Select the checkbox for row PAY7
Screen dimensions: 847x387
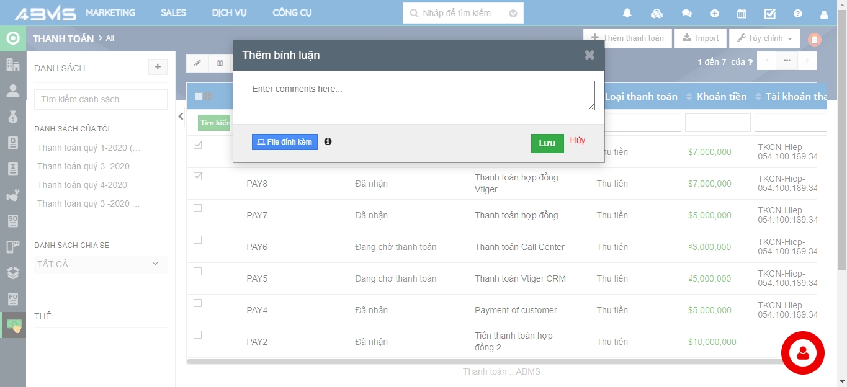pos(198,208)
